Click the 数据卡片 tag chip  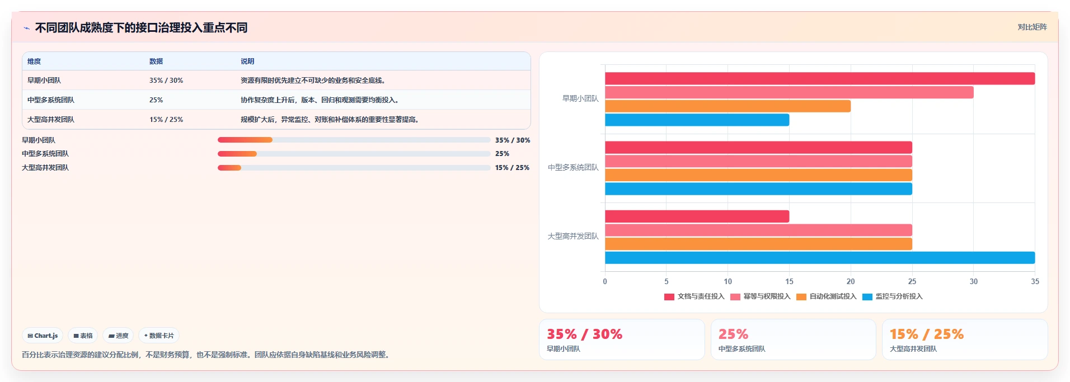[x=159, y=336]
